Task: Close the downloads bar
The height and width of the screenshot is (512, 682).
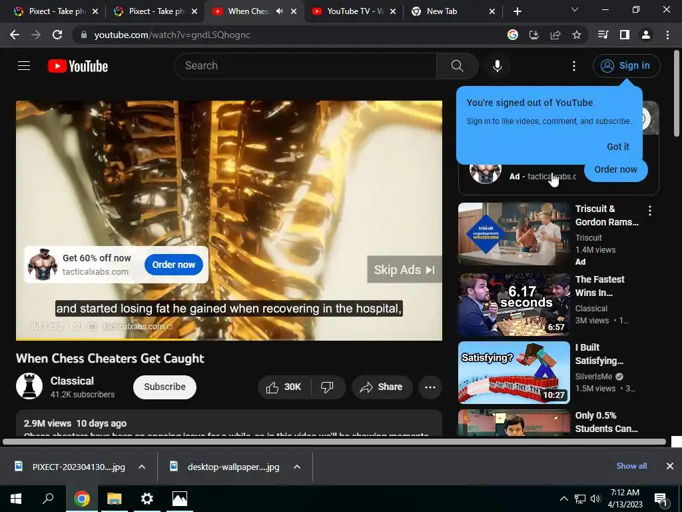Action: (x=670, y=466)
